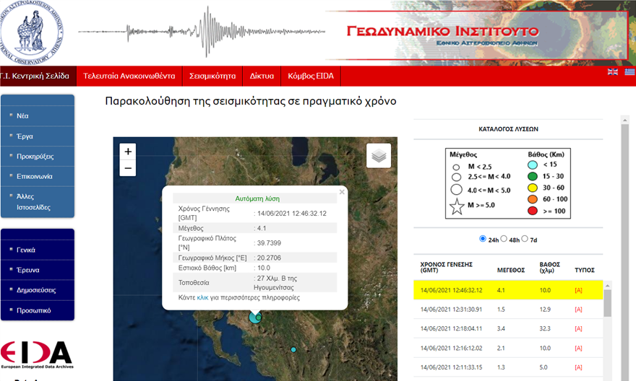636x381 pixels.
Task: Click the page vertical scrollbar
Action: point(625,216)
